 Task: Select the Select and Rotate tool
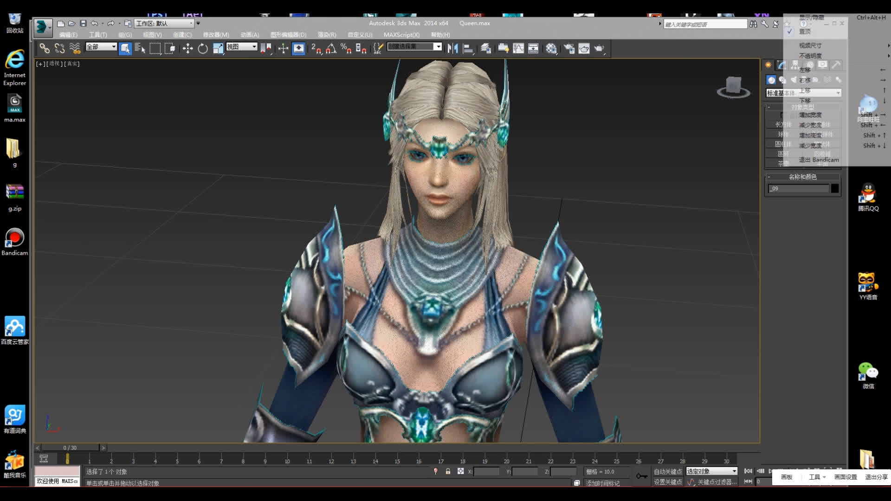pyautogui.click(x=203, y=48)
